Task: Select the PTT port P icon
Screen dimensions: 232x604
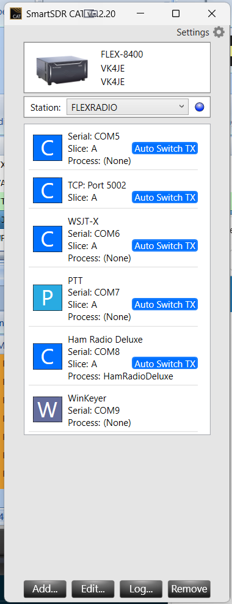Action: (48, 298)
